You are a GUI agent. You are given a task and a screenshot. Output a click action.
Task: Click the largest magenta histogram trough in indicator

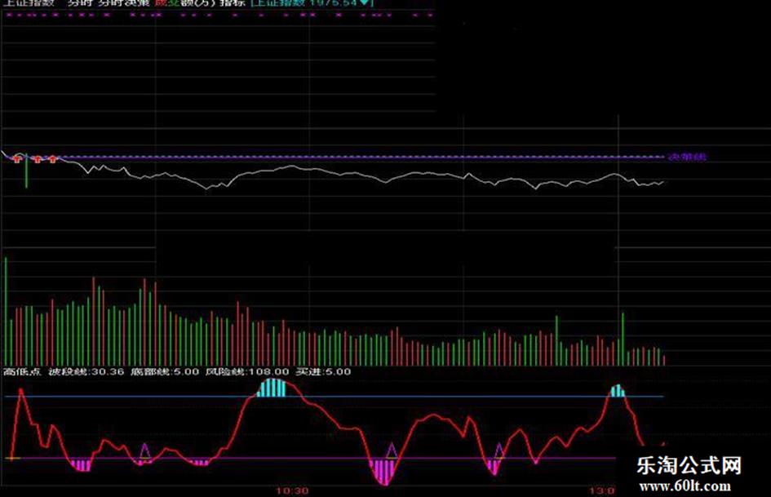(383, 471)
